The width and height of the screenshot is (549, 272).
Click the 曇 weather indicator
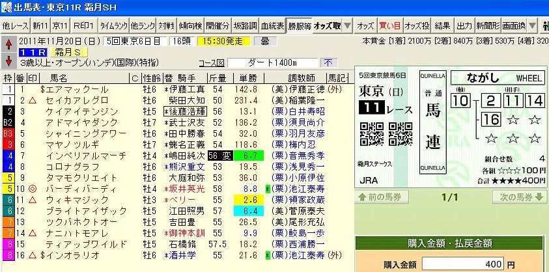265,42
